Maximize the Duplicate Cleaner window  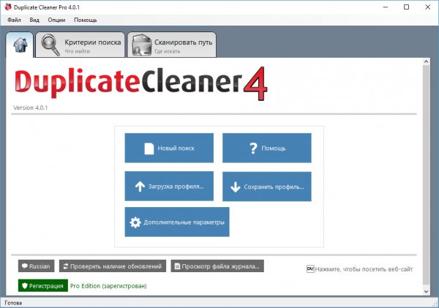(406, 7)
